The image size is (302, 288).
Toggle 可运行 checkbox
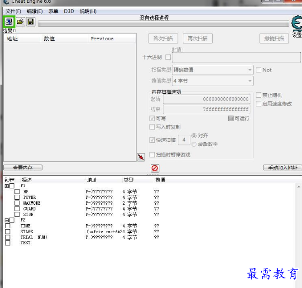coord(231,118)
